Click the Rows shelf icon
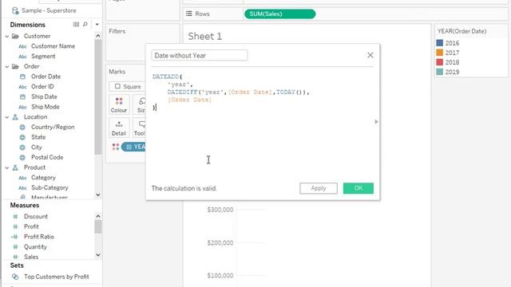 (188, 14)
